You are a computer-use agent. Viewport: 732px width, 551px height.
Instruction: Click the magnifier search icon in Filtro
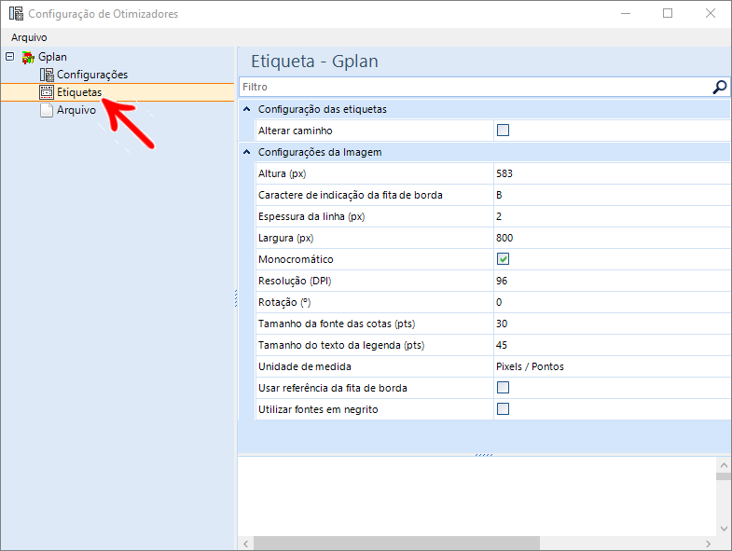(719, 87)
